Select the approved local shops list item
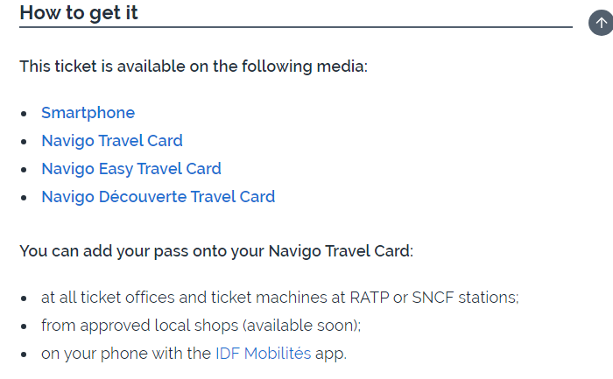The height and width of the screenshot is (379, 613). tap(201, 326)
